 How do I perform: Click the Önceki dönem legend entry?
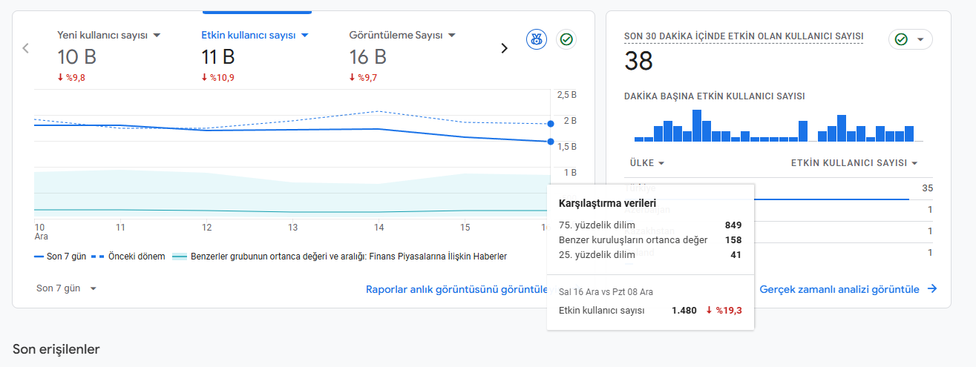(x=128, y=257)
